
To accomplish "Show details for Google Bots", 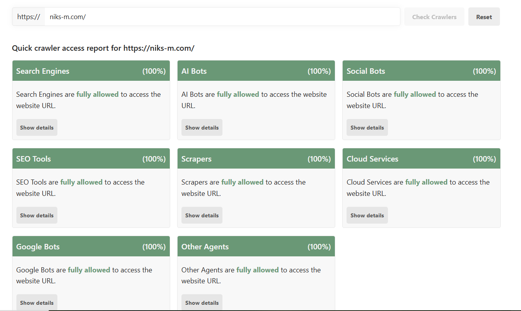I will coord(37,302).
